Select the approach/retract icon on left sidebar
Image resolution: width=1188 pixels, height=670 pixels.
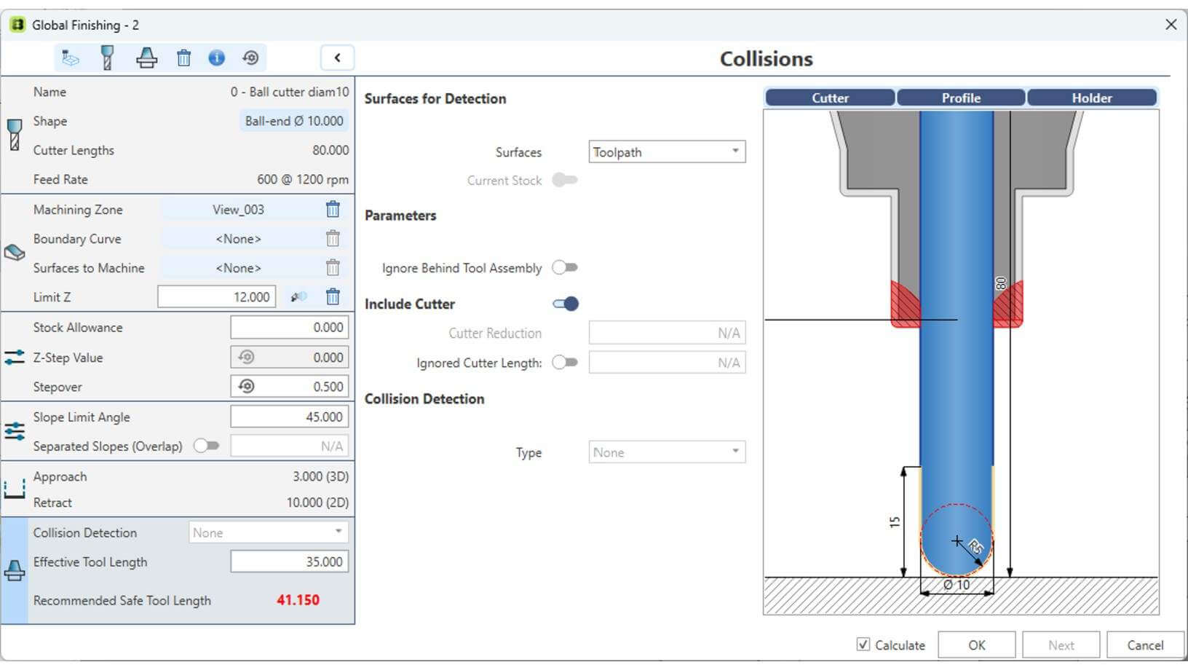pos(14,489)
